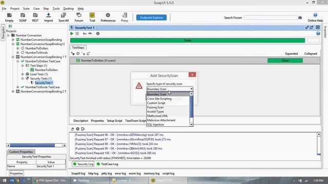Import a project via toolbar
This screenshot has height=184, width=328.
(48, 17)
